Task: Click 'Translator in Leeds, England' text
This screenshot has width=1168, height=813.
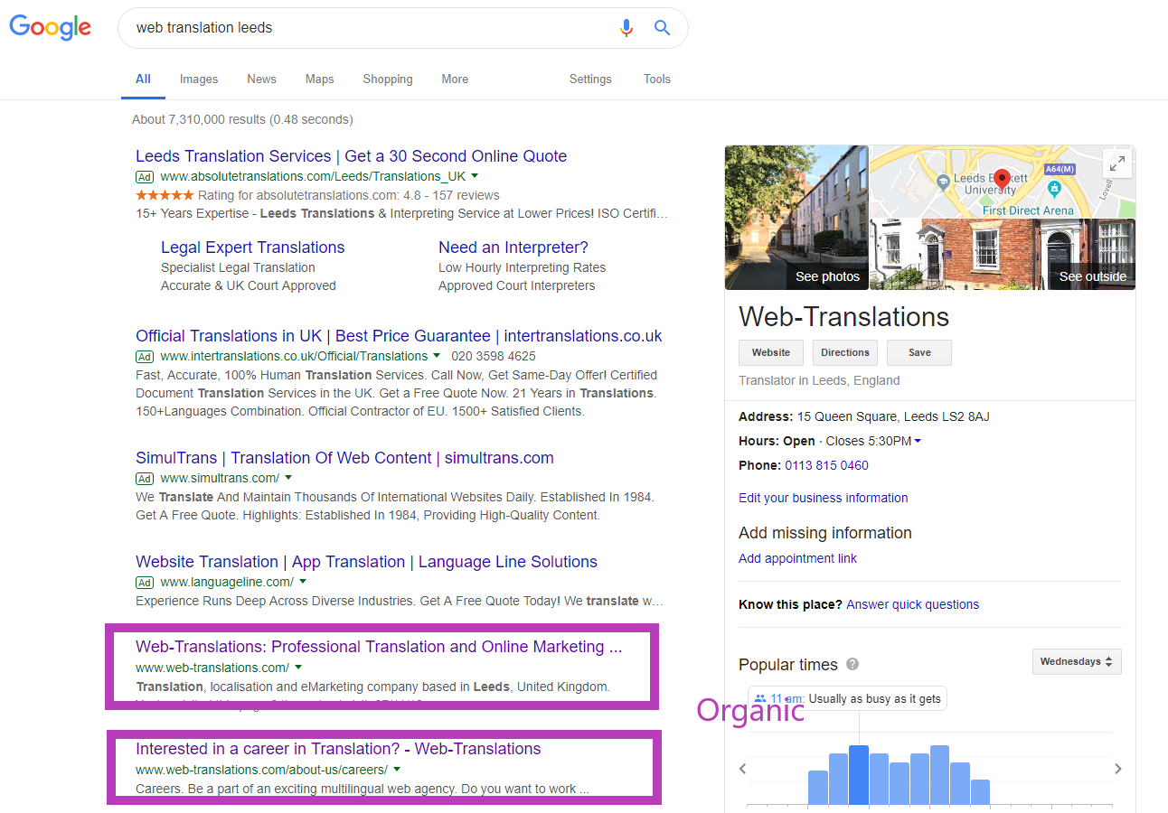Action: pyautogui.click(x=819, y=380)
